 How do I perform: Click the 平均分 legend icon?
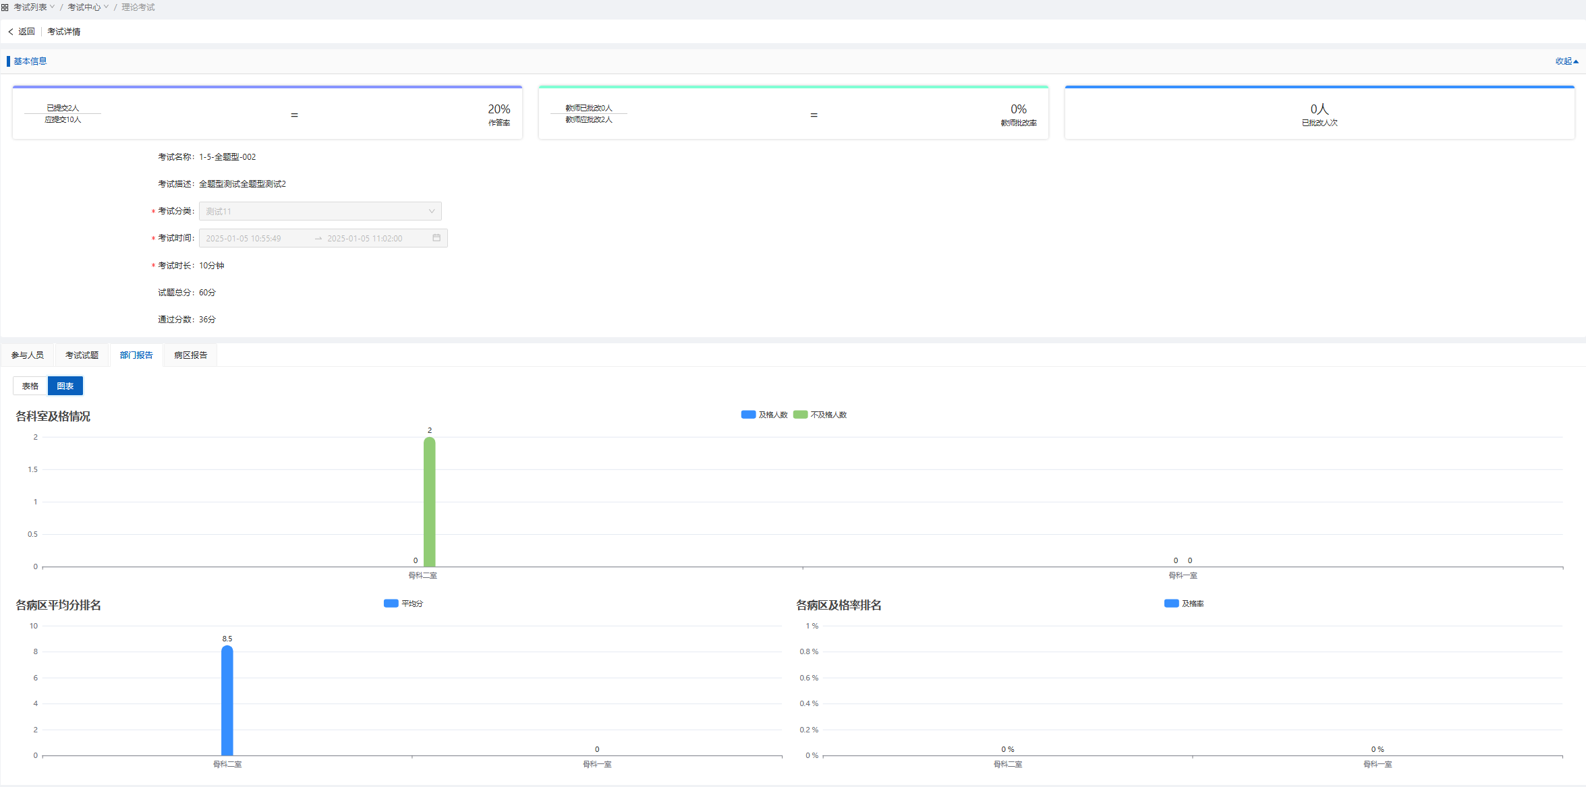[x=391, y=604]
